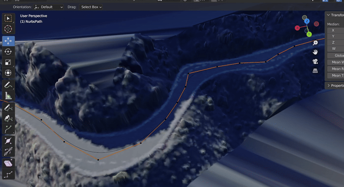Select the Select Box tool
Viewport: 344px width, 187px height.
[x=8, y=18]
